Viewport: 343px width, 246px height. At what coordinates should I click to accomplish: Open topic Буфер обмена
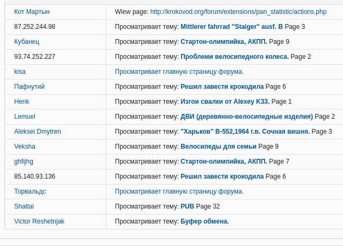click(x=205, y=221)
